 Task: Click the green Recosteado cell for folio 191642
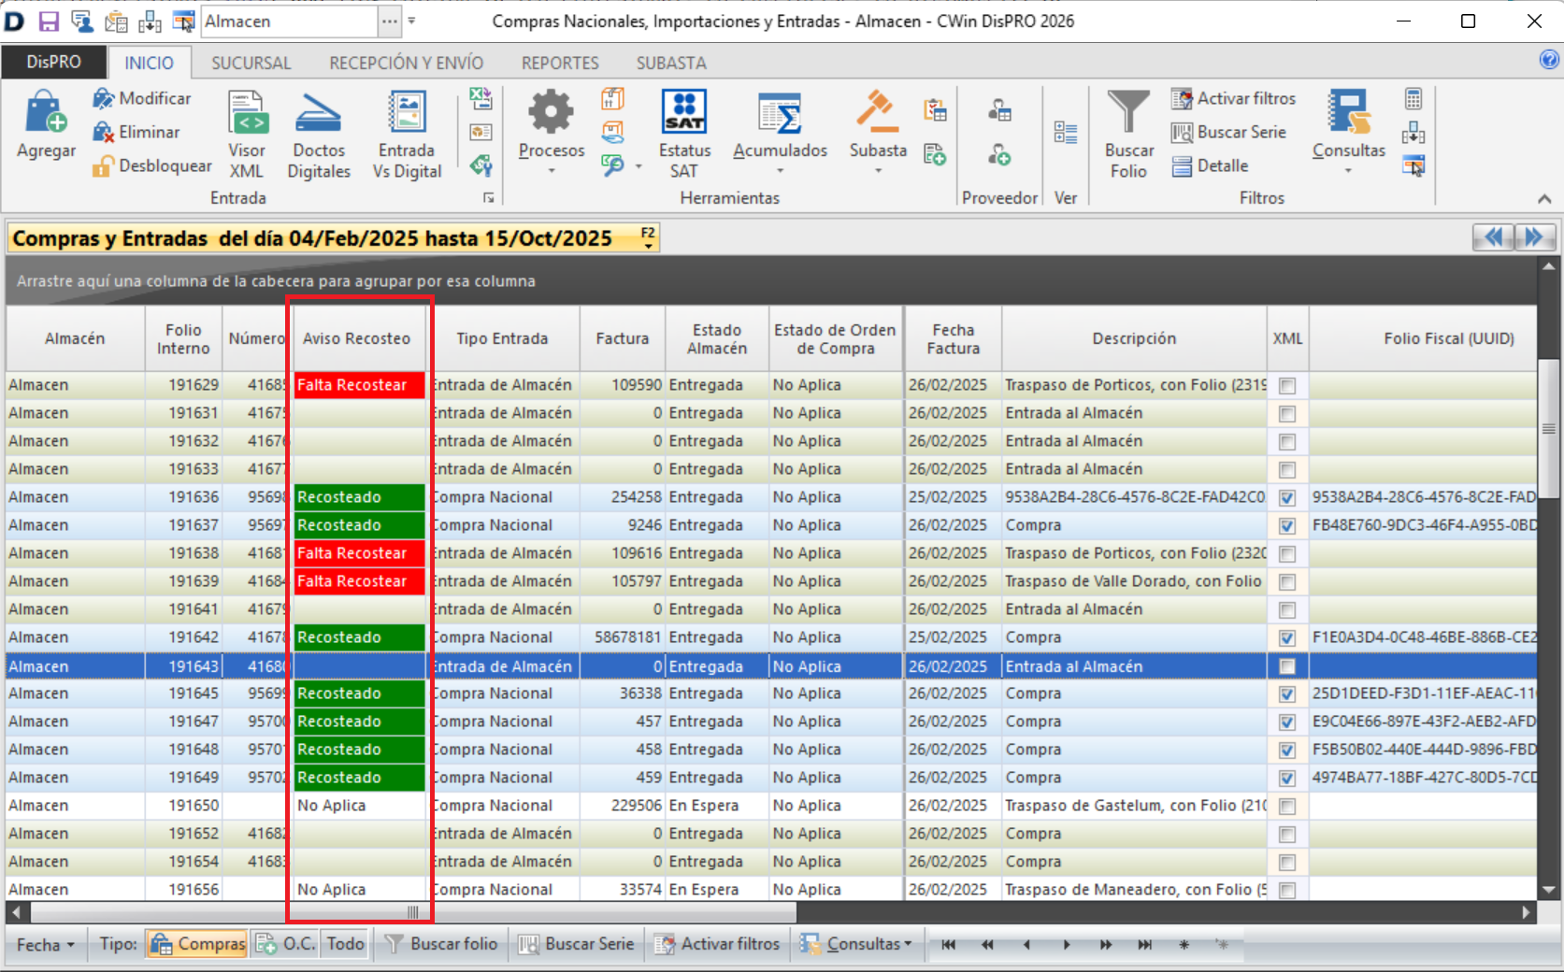(359, 637)
